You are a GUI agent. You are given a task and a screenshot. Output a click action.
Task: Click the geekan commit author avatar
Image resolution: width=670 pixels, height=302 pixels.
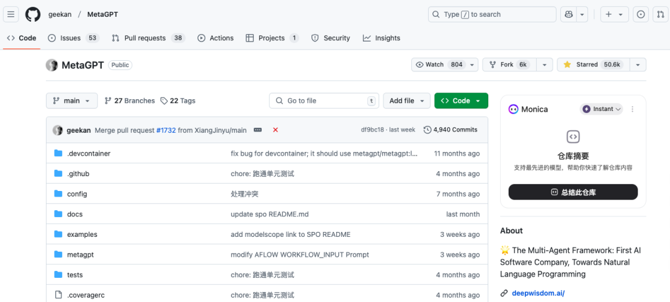pyautogui.click(x=58, y=130)
